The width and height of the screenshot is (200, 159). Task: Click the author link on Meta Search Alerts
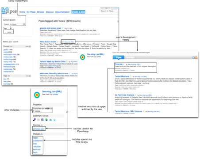[x=68, y=42]
